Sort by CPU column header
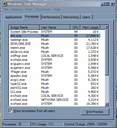The width and height of the screenshot is (117, 128). [75, 27]
